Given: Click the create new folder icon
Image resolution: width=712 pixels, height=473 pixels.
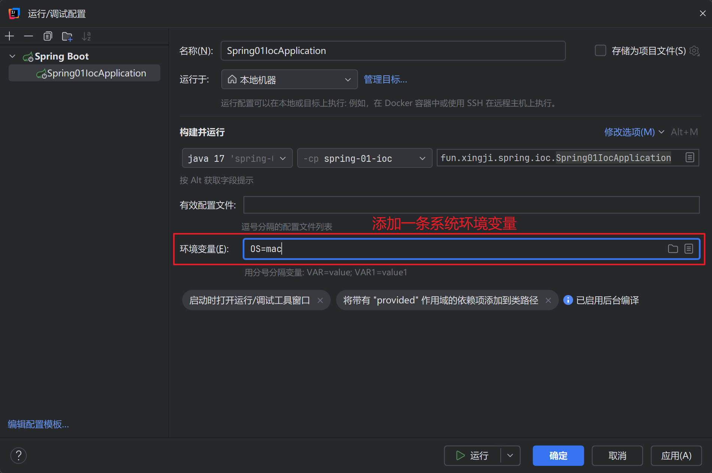Looking at the screenshot, I should click(67, 36).
